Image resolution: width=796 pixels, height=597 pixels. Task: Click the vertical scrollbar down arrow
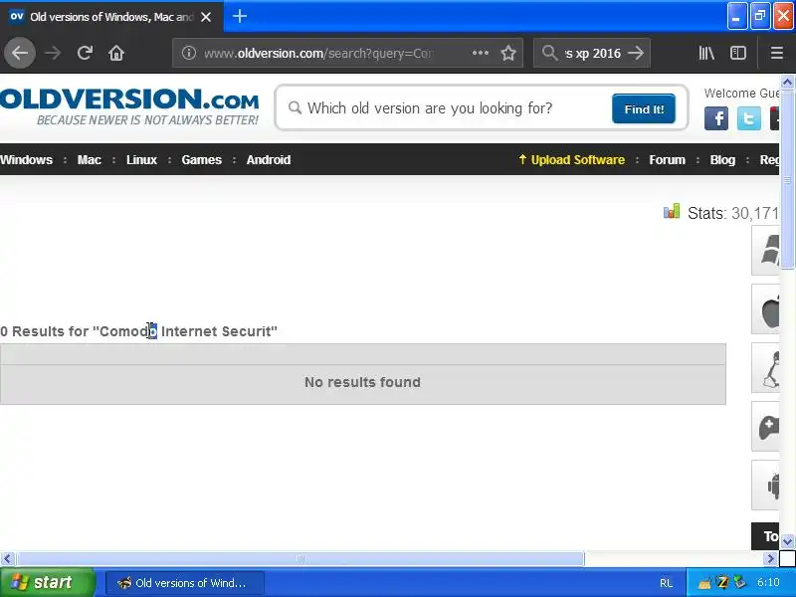(x=787, y=541)
